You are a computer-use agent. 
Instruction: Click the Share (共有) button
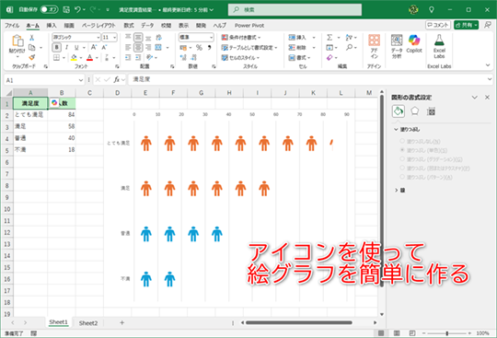[x=466, y=25]
